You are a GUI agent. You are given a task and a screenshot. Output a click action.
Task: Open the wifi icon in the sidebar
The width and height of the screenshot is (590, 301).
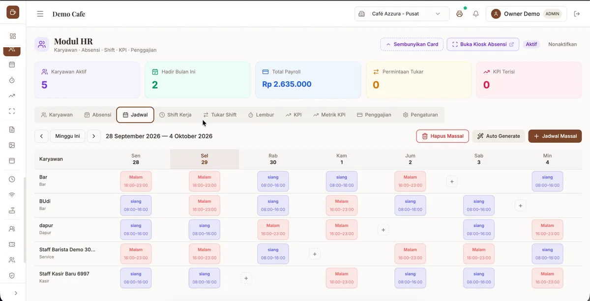click(x=12, y=194)
